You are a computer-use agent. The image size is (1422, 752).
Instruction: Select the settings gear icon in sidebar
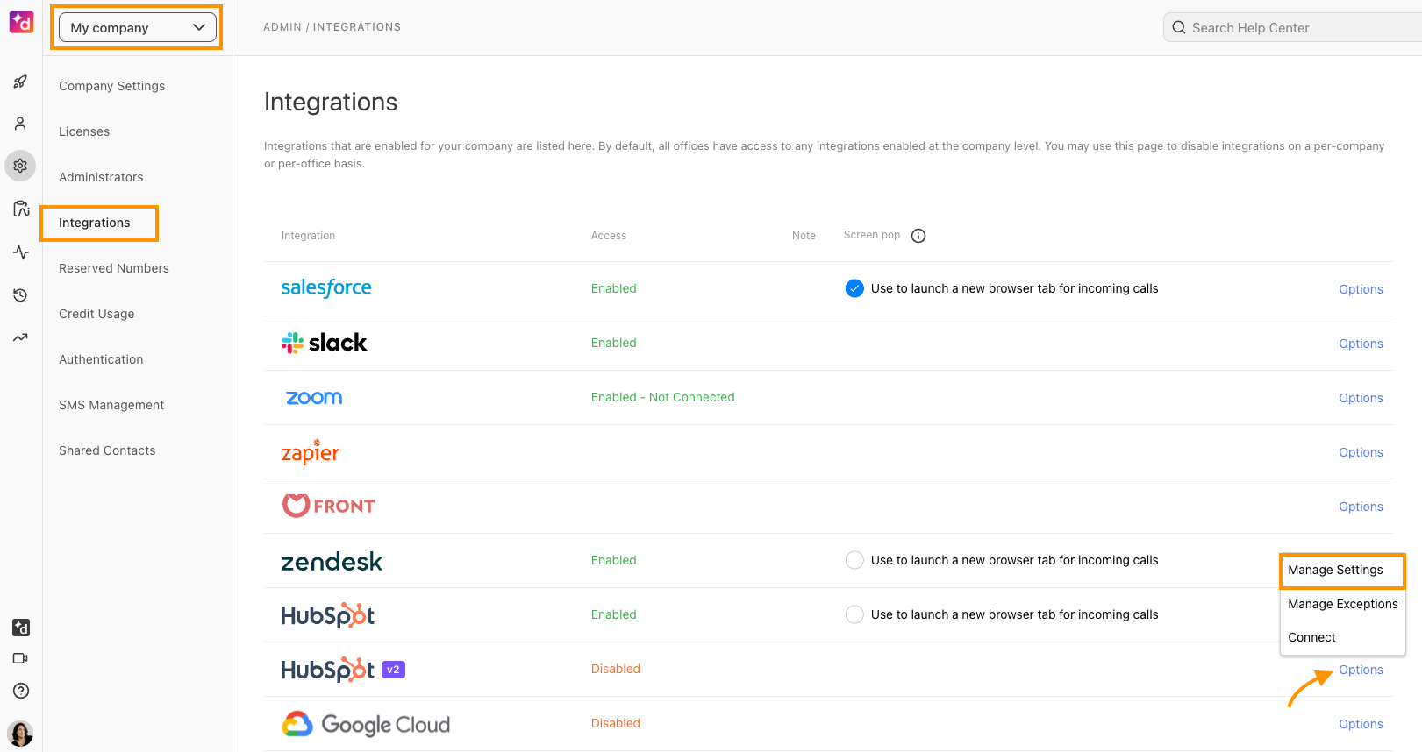tap(20, 166)
